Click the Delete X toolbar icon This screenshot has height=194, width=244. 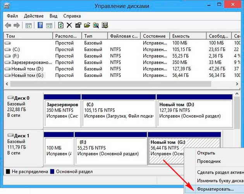click(x=69, y=25)
